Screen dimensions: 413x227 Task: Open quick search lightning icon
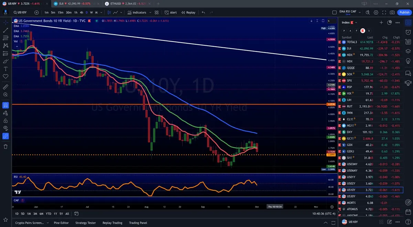click(368, 12)
